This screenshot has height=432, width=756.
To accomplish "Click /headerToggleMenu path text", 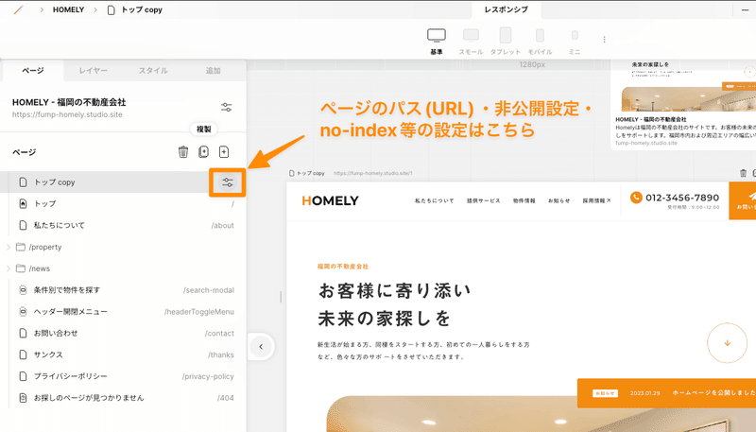I will [199, 312].
